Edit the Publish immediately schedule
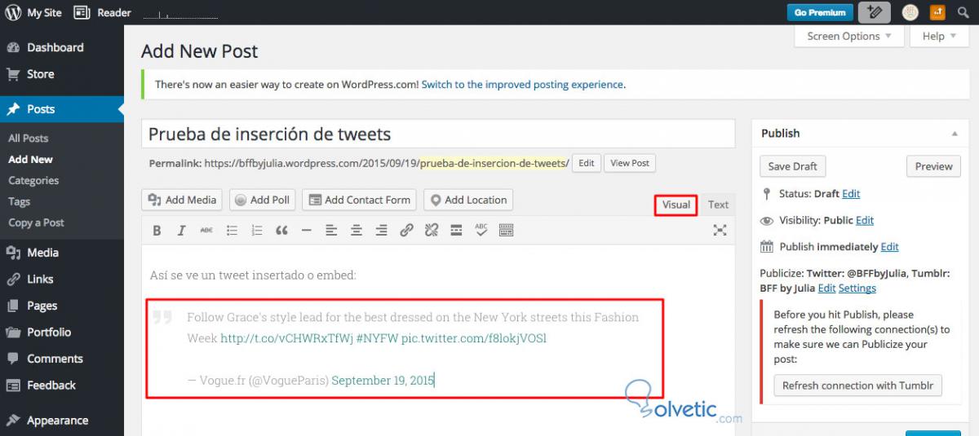This screenshot has width=979, height=436. pos(890,247)
